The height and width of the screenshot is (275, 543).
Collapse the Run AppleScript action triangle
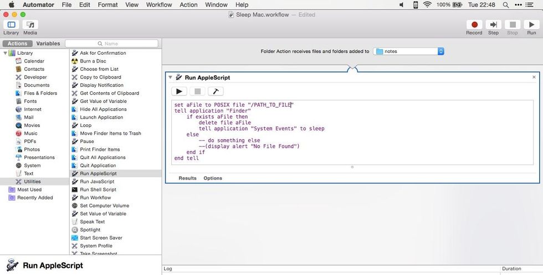171,77
